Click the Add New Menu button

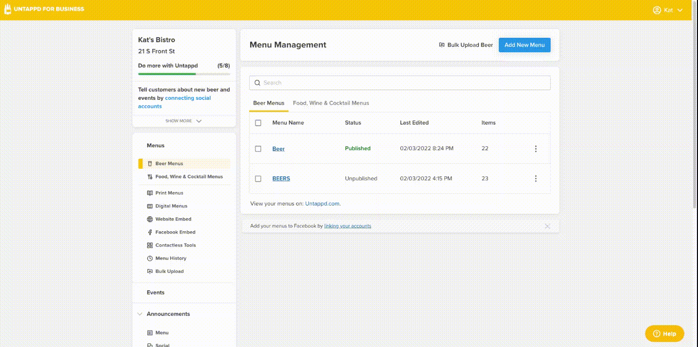pyautogui.click(x=524, y=45)
